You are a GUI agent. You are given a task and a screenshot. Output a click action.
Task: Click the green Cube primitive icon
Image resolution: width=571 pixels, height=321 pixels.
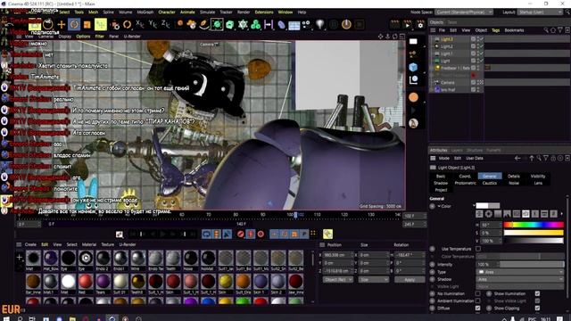point(230,24)
